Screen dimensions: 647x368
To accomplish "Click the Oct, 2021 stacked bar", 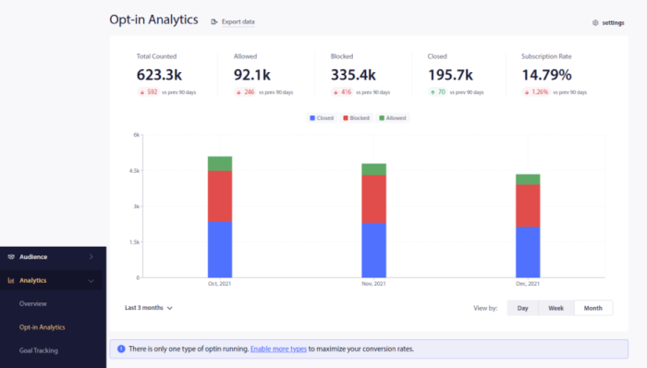I will [220, 217].
